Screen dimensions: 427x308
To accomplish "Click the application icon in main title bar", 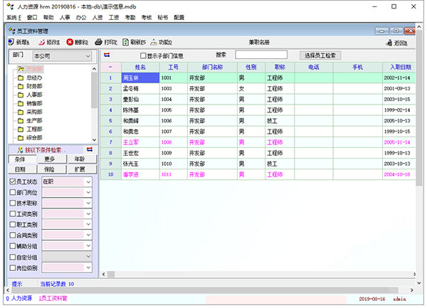I will [x=11, y=6].
